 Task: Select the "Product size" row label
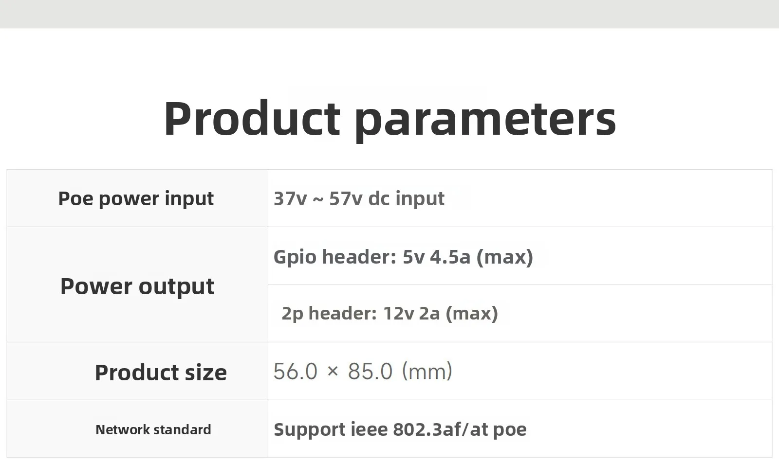pos(161,373)
